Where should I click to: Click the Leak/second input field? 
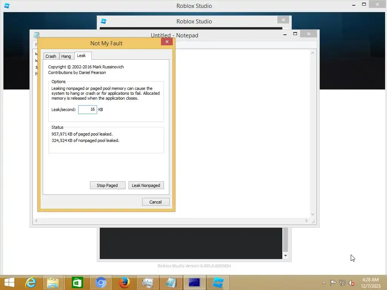(88, 110)
